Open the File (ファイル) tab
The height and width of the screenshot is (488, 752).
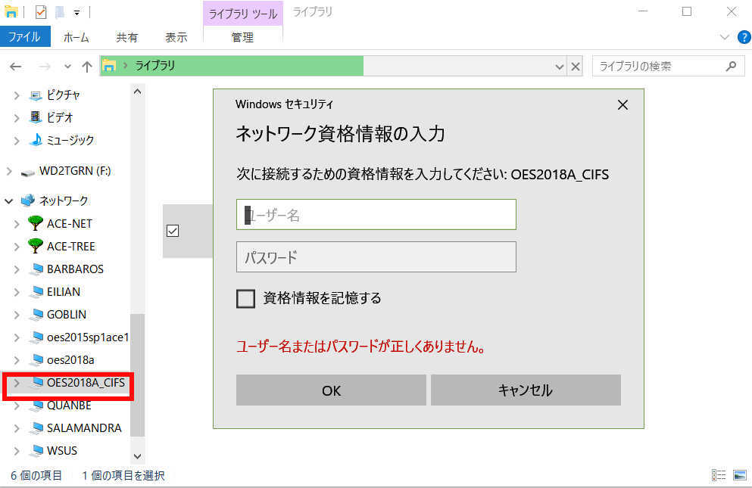25,37
